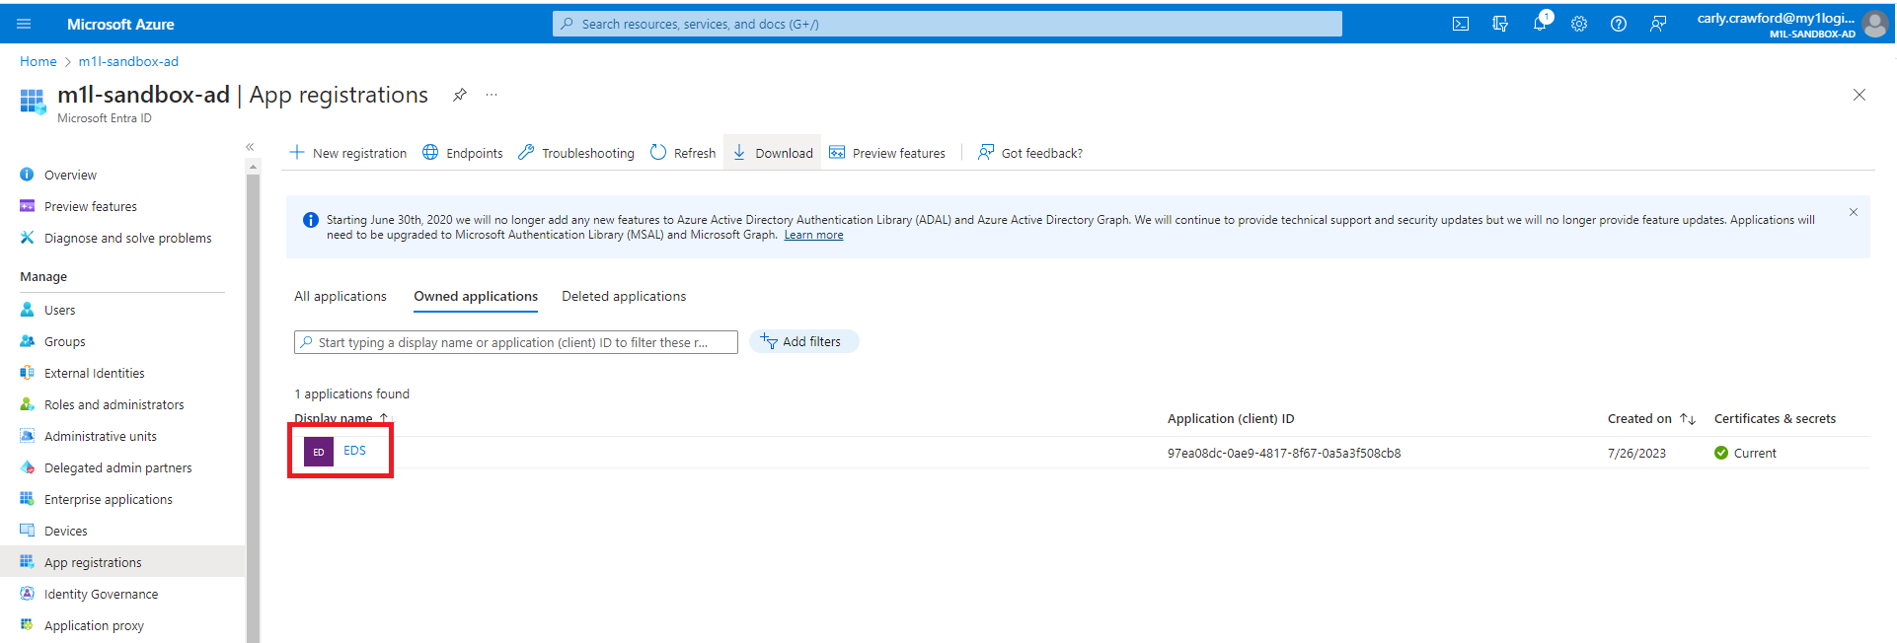
Task: Sort by the Created on column
Action: tap(1650, 419)
